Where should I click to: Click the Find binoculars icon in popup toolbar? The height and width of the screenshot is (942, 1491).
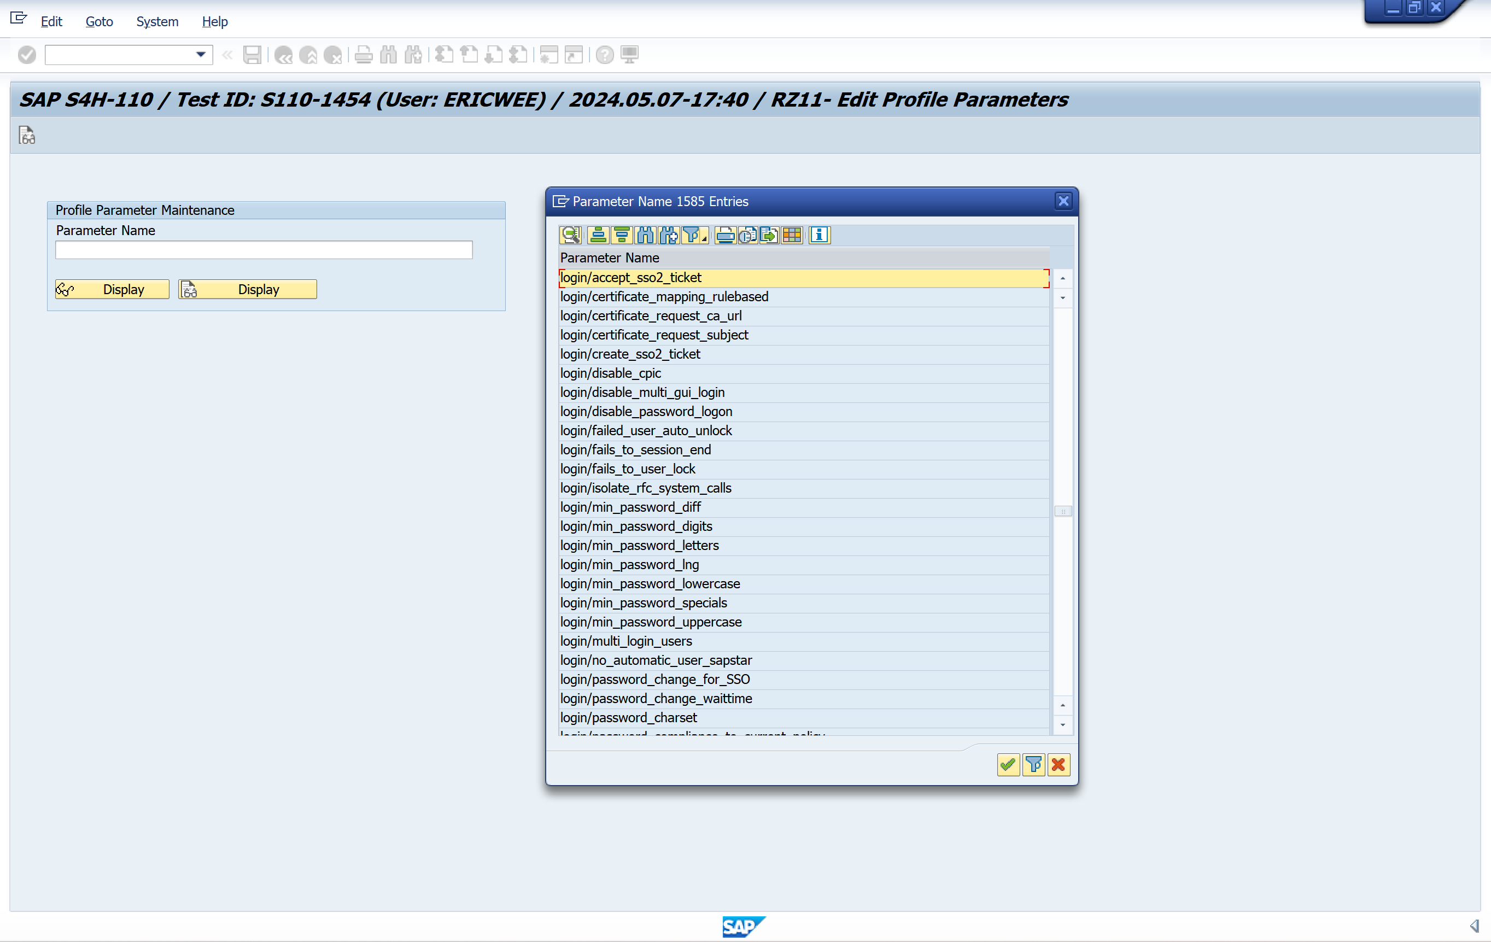(645, 235)
